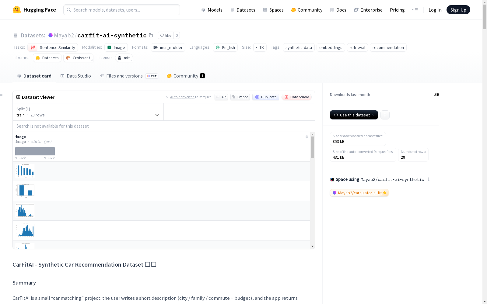Viewport: 487px width, 304px height.
Task: Click the like heart button
Action: point(166,35)
